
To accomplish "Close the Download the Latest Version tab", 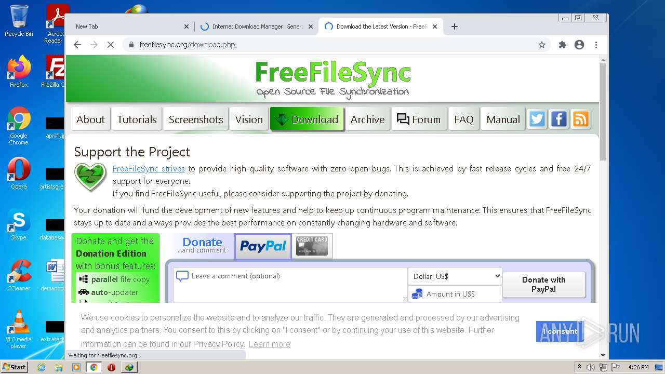I will pos(435,26).
